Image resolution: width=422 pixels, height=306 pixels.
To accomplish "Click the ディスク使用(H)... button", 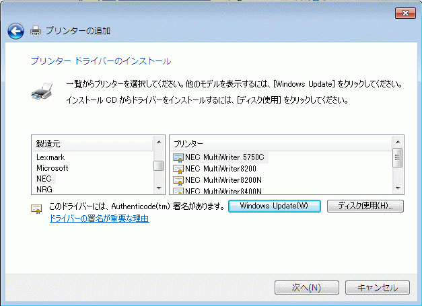I will [365, 206].
